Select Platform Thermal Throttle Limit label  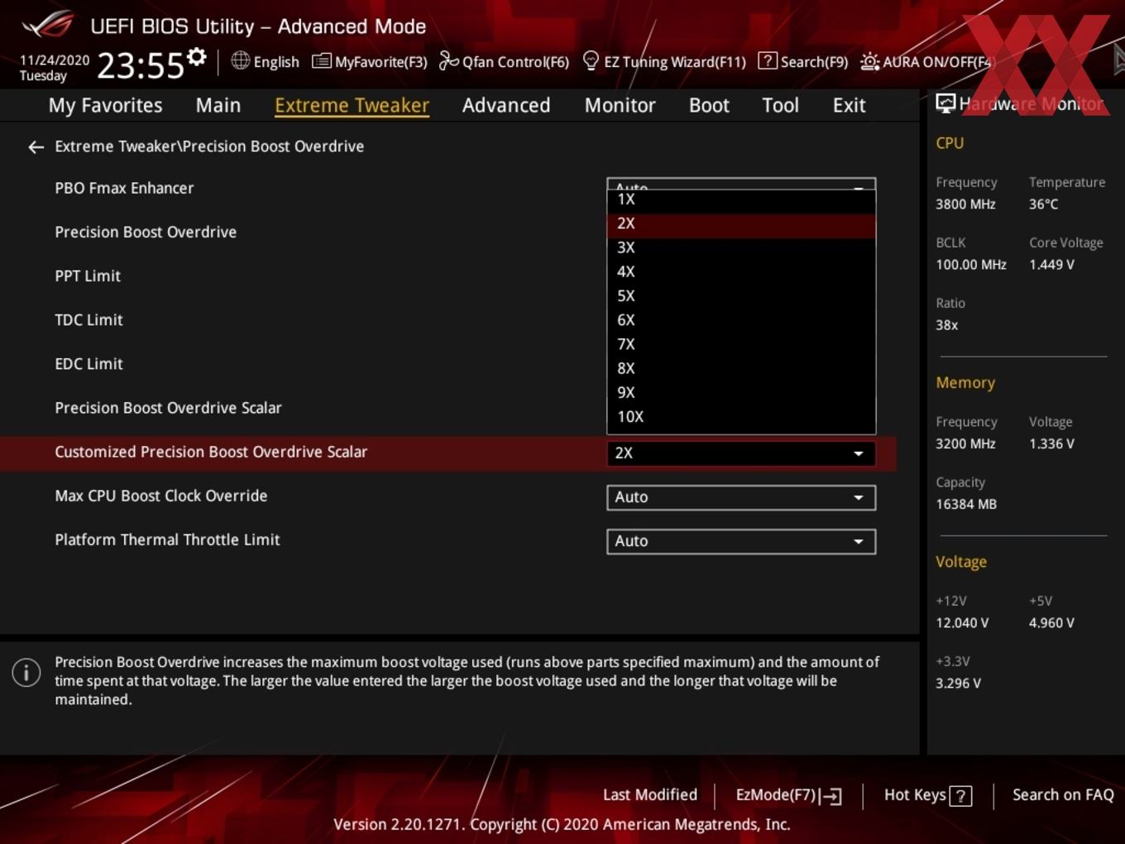(167, 539)
